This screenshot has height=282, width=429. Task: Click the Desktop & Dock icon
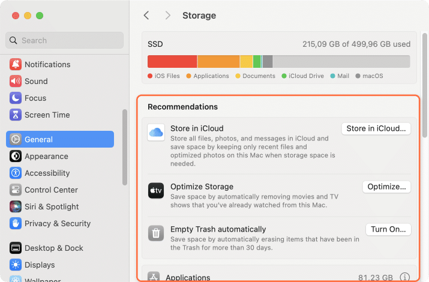tap(16, 248)
